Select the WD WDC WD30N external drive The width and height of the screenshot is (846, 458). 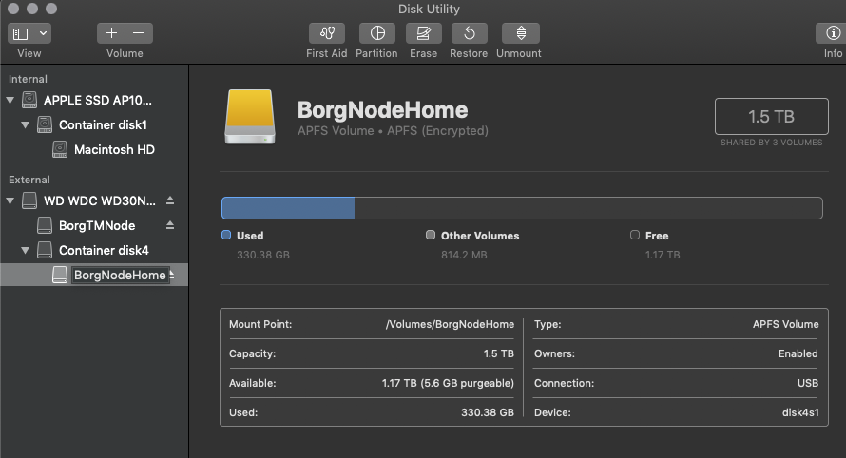coord(99,200)
